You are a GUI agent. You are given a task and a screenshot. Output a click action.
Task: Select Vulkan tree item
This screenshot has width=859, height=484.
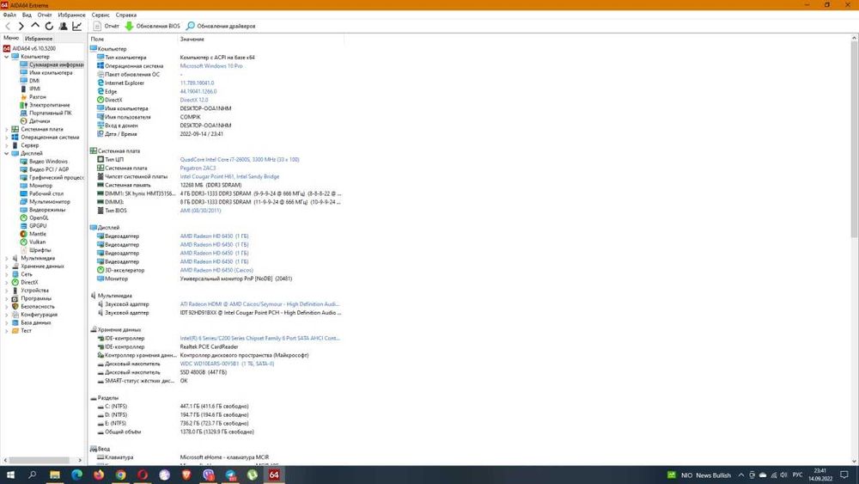tap(37, 242)
